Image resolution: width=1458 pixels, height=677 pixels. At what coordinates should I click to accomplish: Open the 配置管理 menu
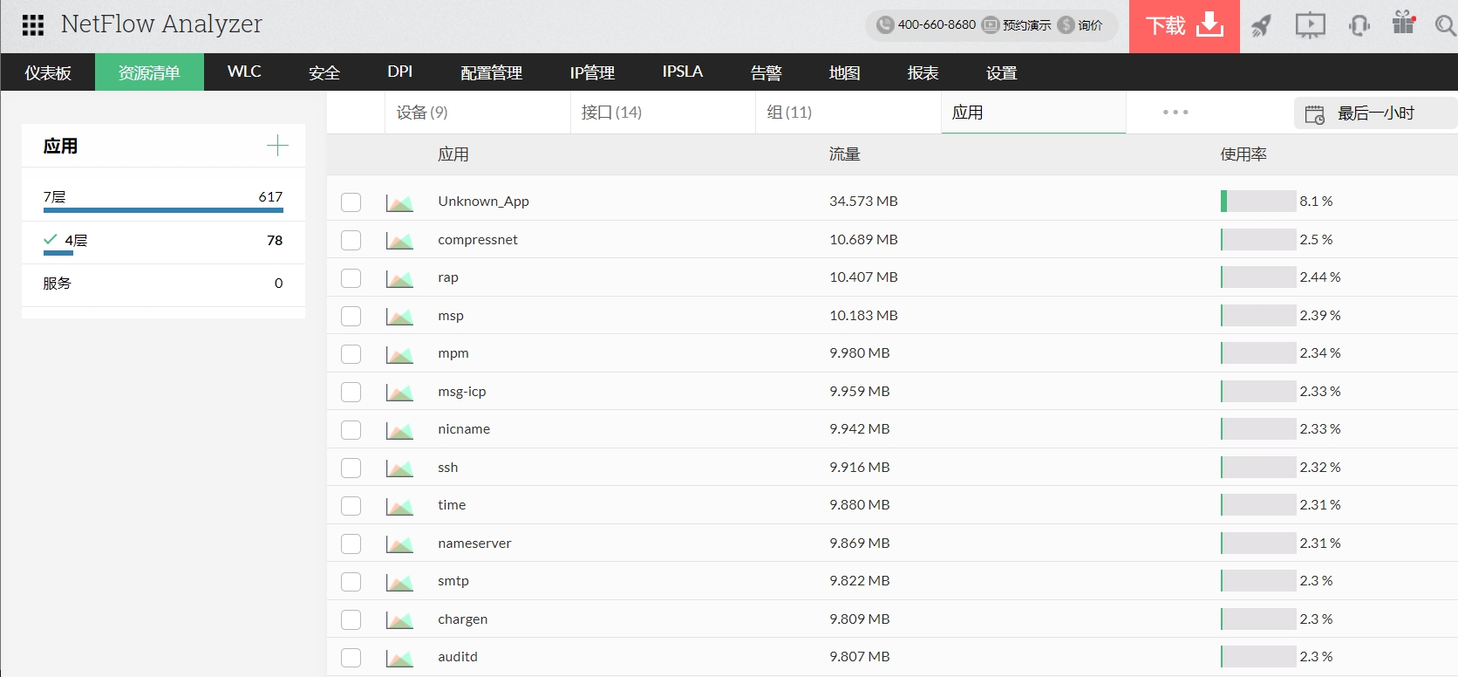[x=492, y=72]
